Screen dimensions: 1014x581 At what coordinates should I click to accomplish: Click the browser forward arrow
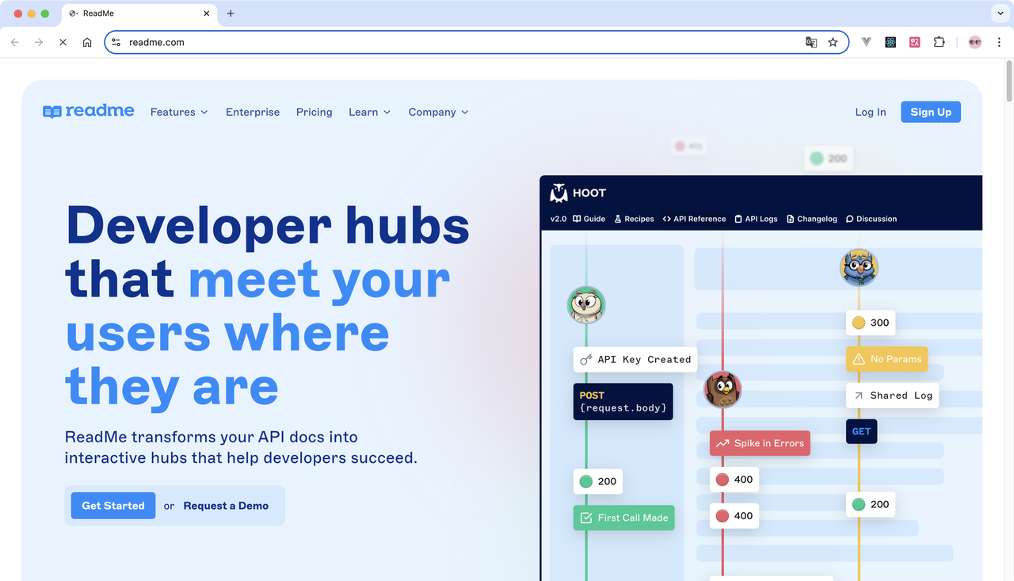point(39,42)
